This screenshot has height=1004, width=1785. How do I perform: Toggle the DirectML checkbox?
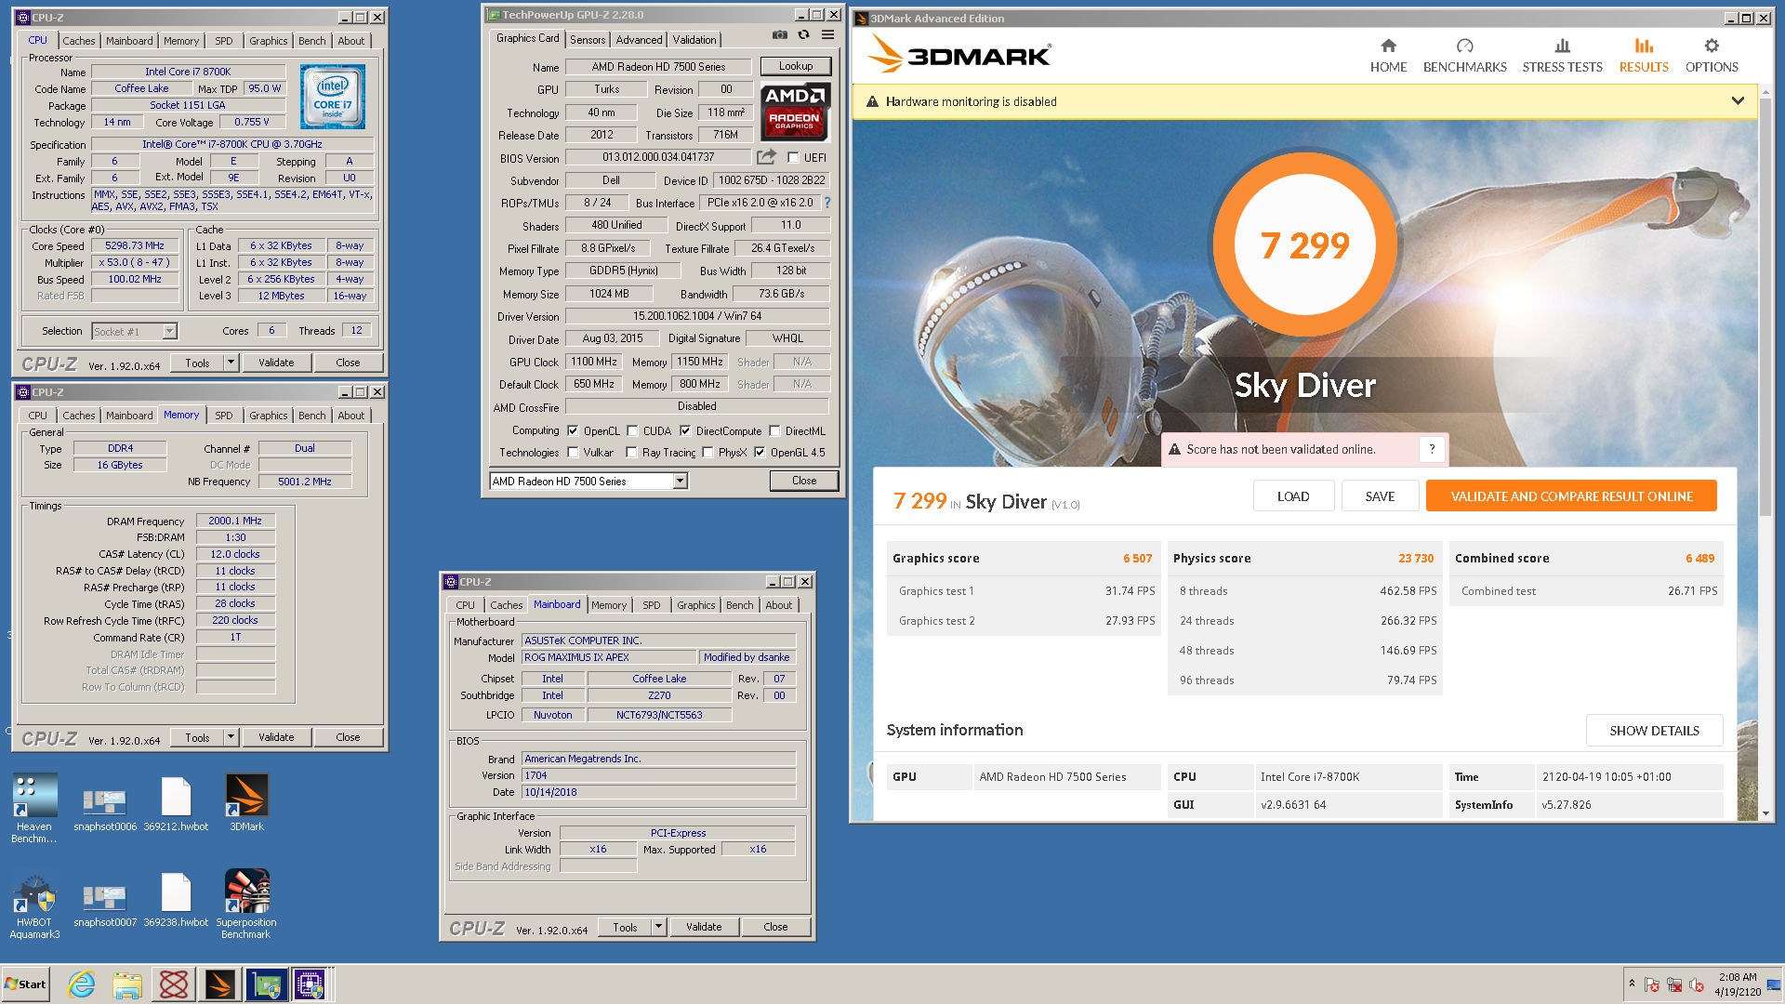point(774,430)
